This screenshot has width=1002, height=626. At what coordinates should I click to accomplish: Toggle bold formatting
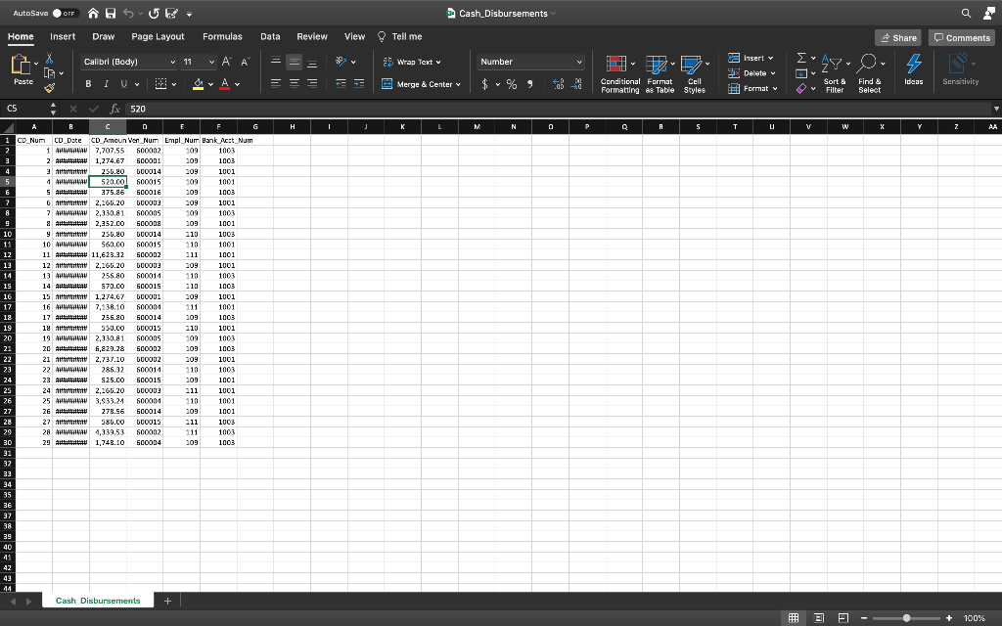[x=89, y=84]
